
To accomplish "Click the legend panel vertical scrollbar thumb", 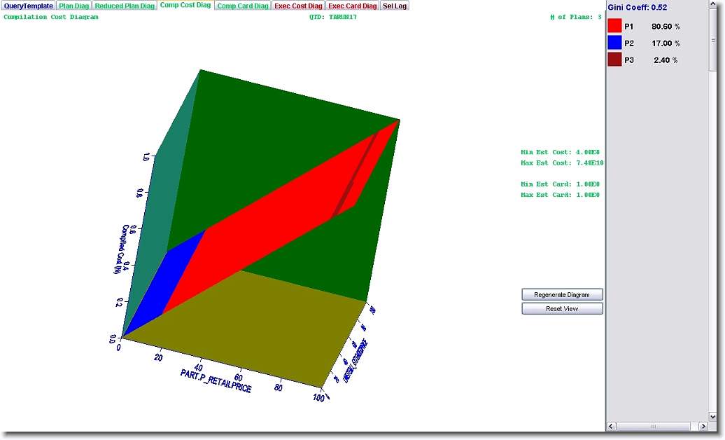I will pos(712,39).
